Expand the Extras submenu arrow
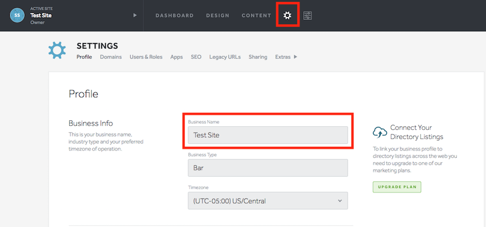486x227 pixels. 295,57
